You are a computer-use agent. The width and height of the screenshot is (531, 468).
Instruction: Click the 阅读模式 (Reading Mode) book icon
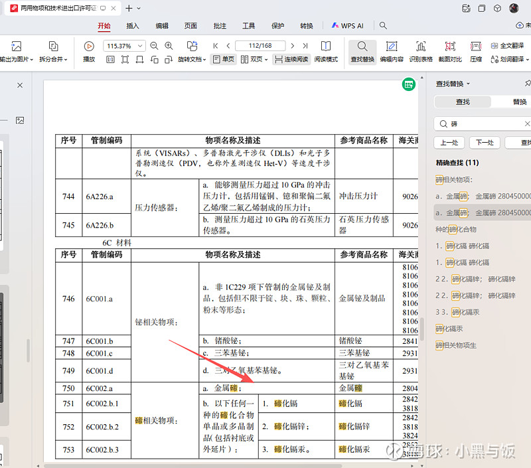click(326, 46)
